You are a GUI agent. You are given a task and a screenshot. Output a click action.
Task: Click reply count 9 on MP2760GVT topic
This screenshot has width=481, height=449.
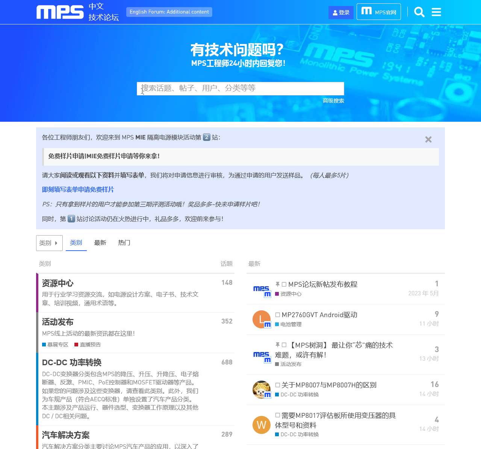pos(437,314)
